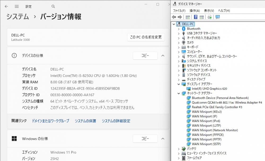This screenshot has height=161, width=265.
Task: Click the ヒューマン インターフェイス デバイス icon
Action: pyautogui.click(x=184, y=153)
